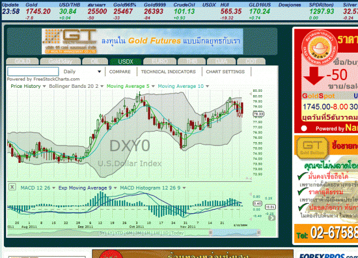Click the HUI 565.35 ticker value

[231, 11]
